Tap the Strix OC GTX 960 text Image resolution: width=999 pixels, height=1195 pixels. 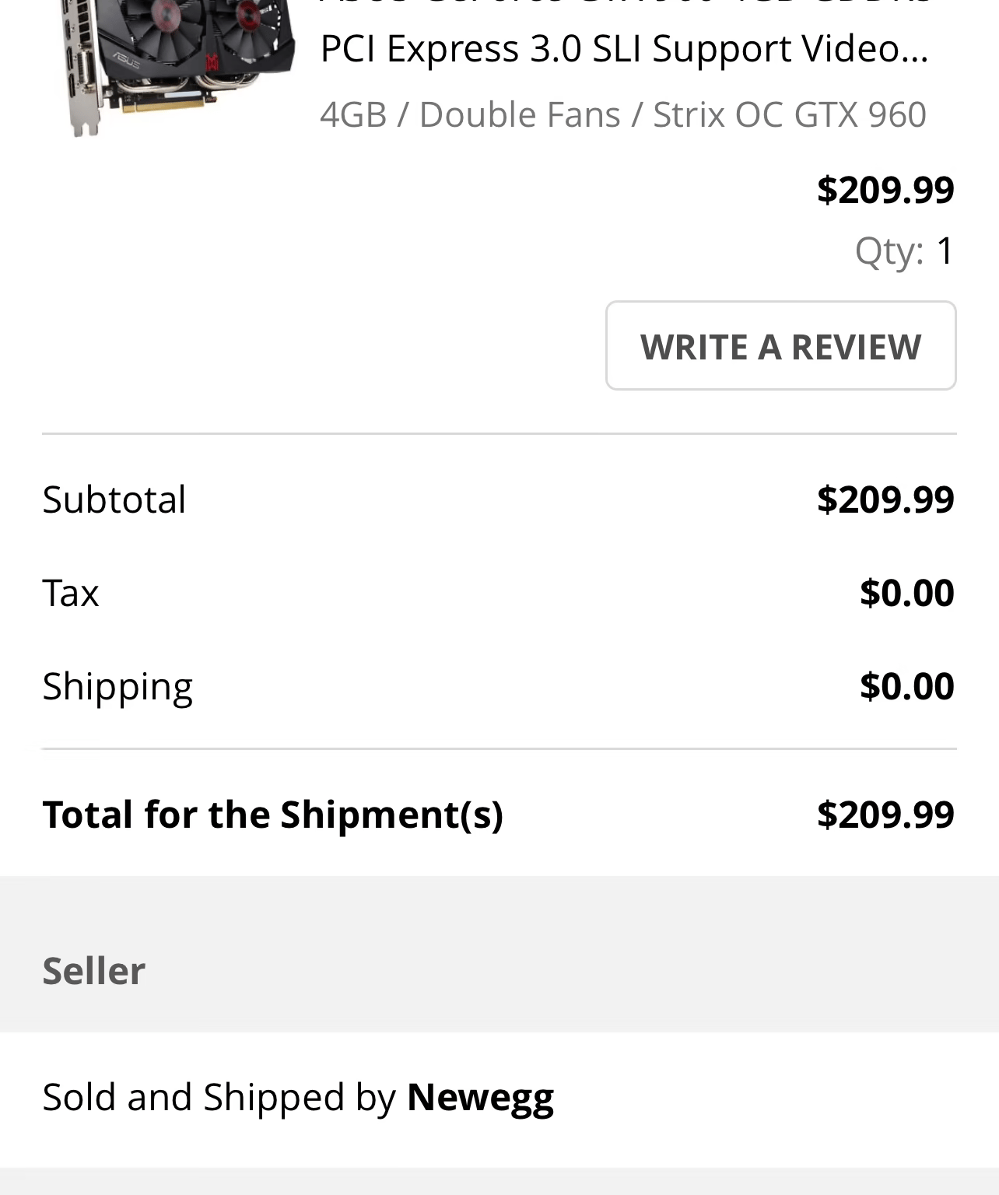(790, 114)
